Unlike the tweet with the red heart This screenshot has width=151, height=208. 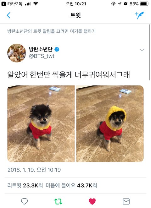[92, 201]
